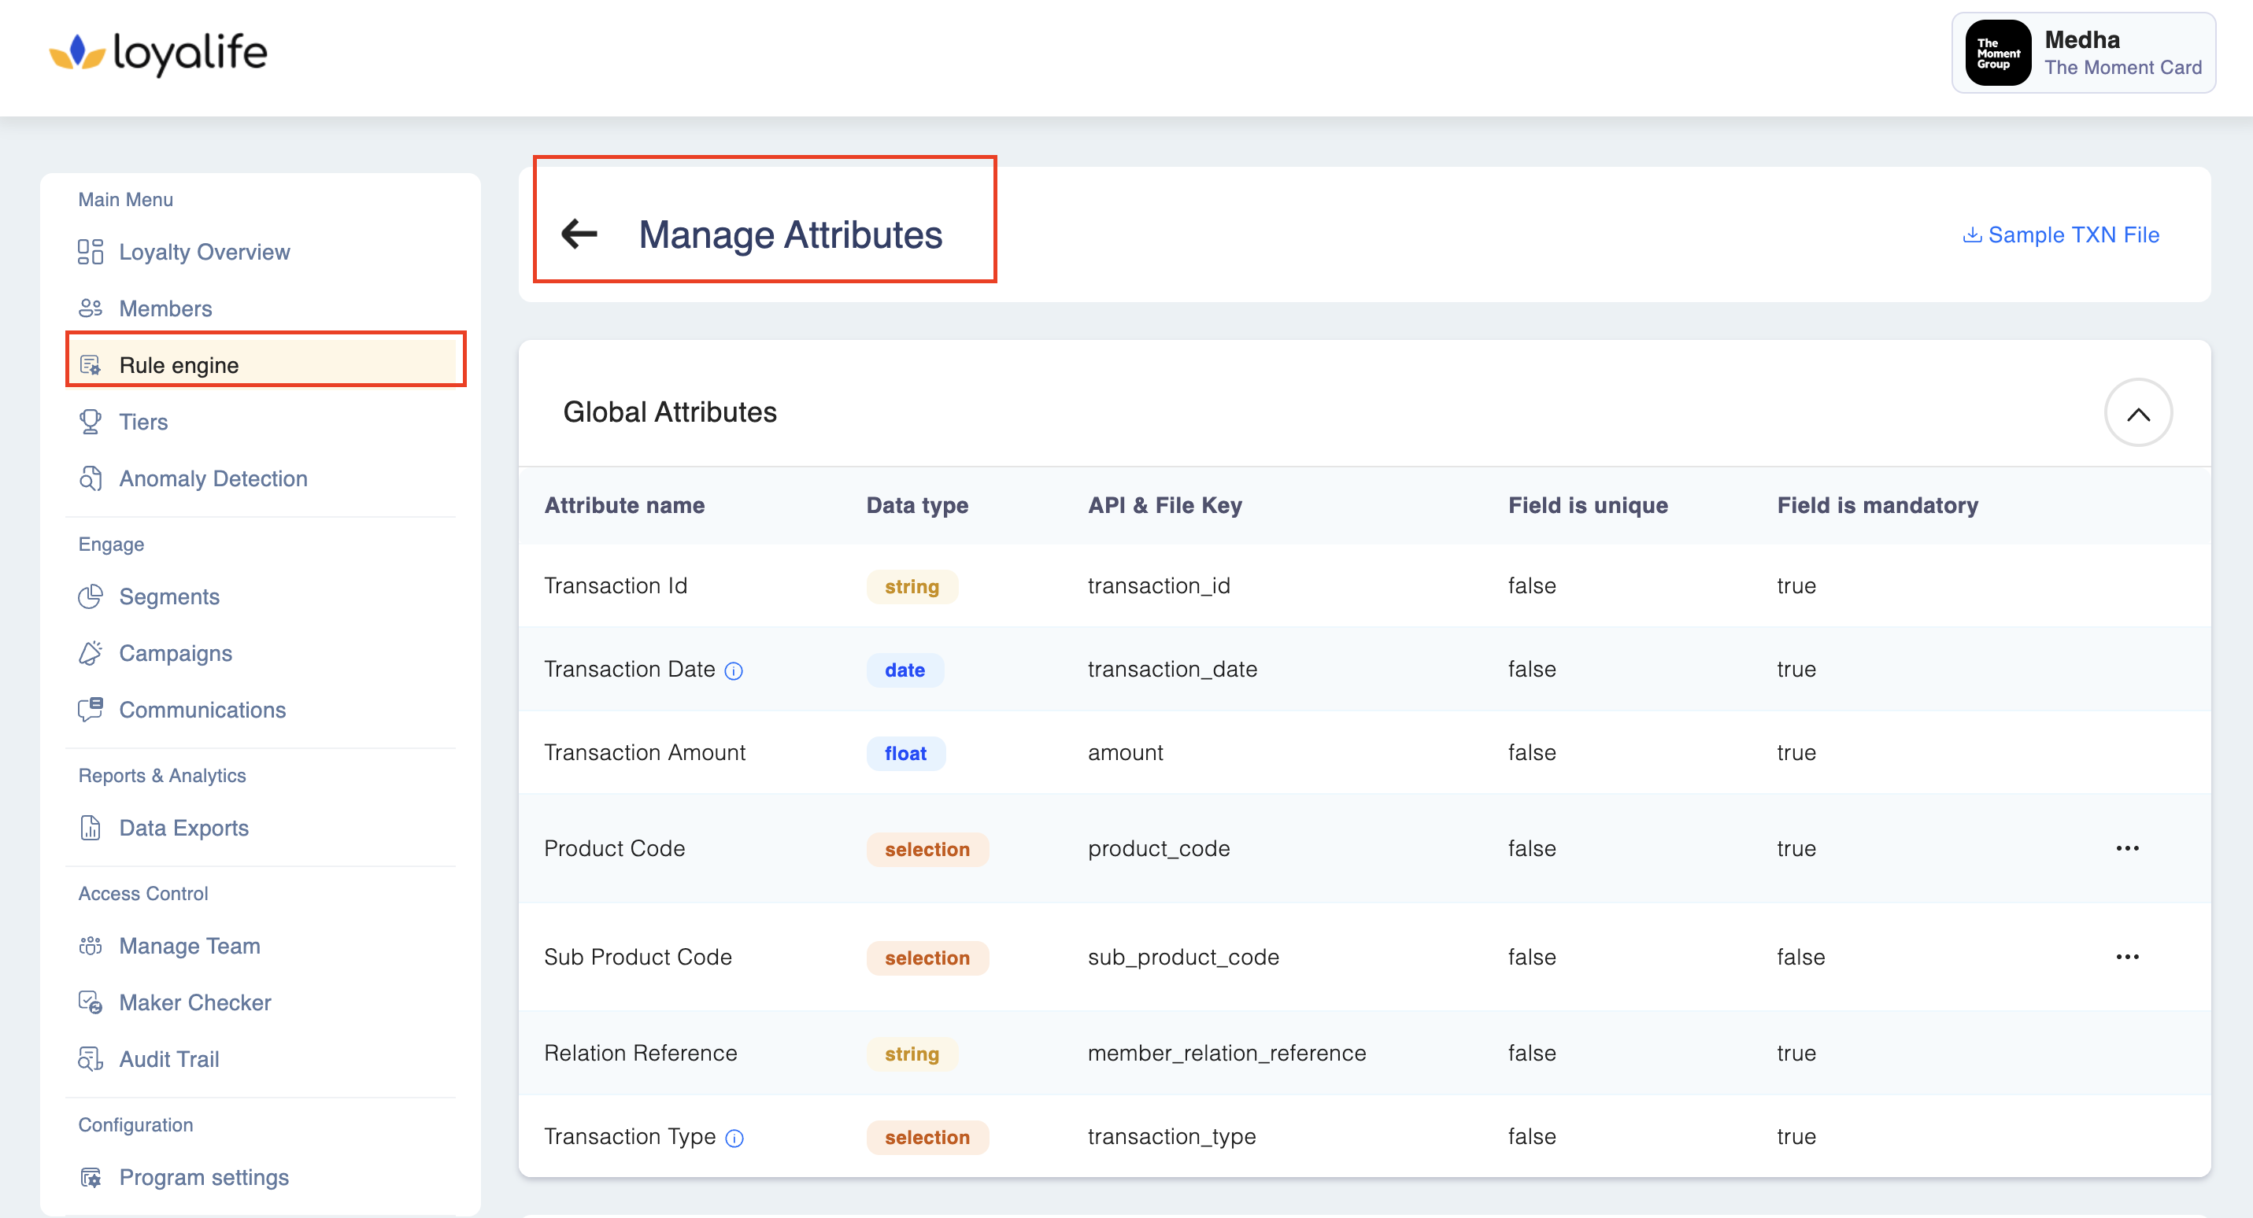Open Program settings under Configuration

click(x=203, y=1177)
